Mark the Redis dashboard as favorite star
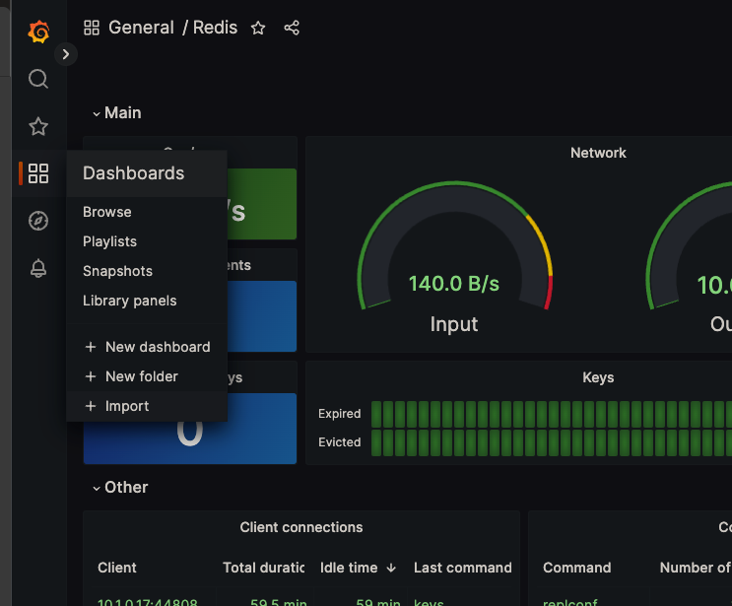Screen dimensions: 732x606 click(x=258, y=28)
